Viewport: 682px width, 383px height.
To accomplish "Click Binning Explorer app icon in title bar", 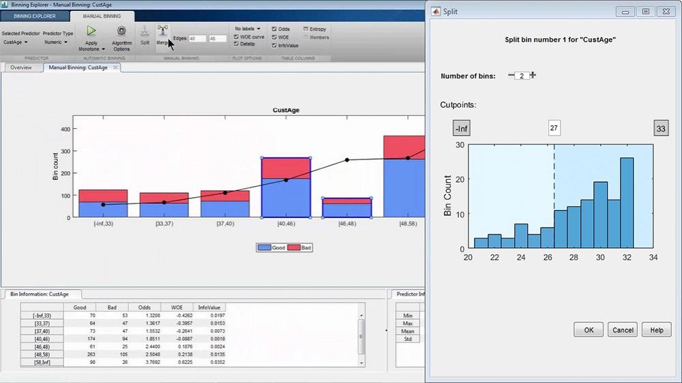I will tap(4, 4).
